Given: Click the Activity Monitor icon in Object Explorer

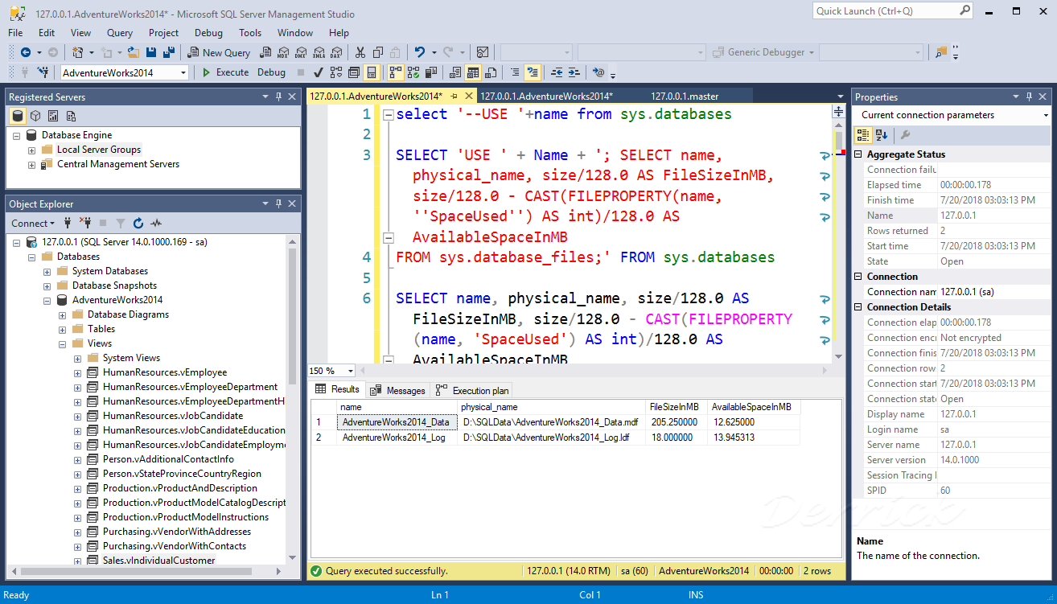Looking at the screenshot, I should click(x=155, y=224).
